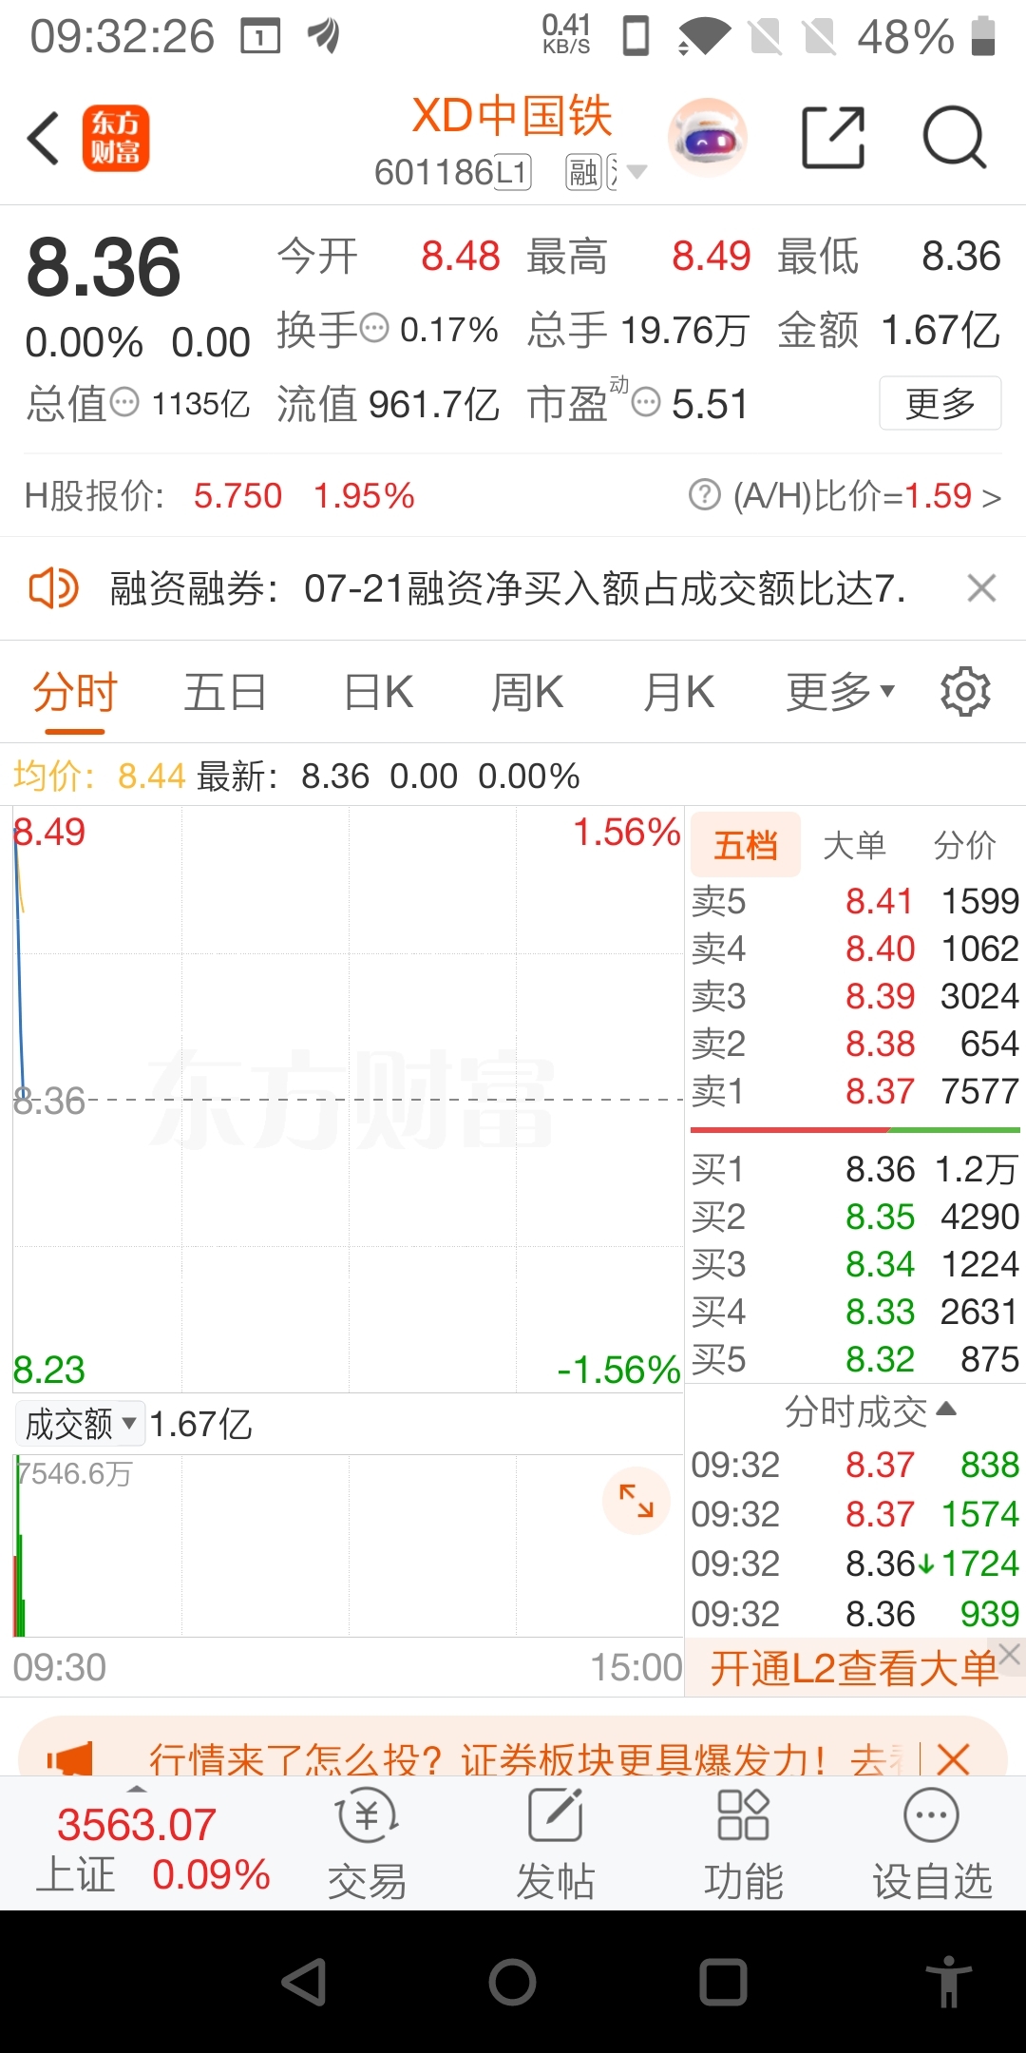Screen dimensions: 1026x2053
Task: Collapse the 分时成交 list
Action: coord(869,1411)
